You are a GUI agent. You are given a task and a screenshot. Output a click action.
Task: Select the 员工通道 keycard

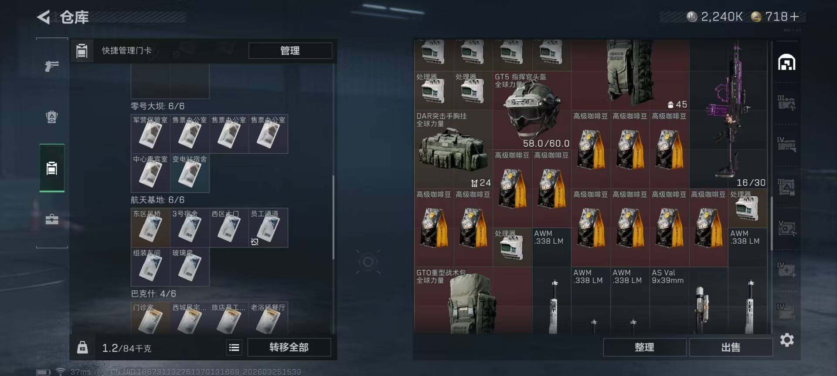click(x=268, y=228)
